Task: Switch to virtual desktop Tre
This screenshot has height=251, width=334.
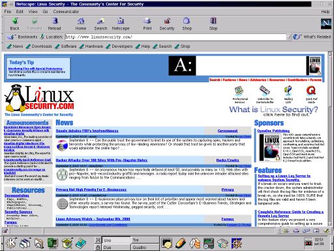Action: pyautogui.click(x=145, y=240)
